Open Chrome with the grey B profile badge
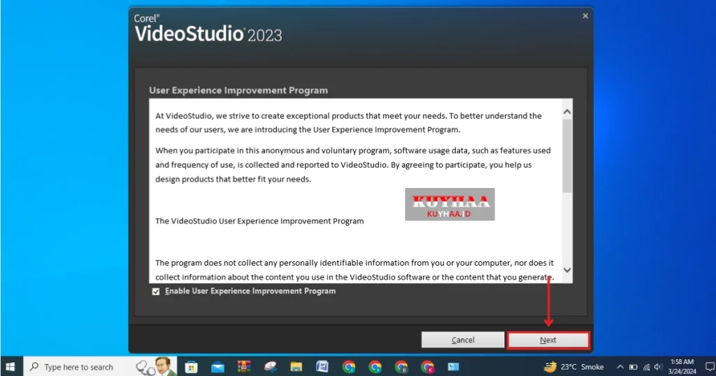This screenshot has height=376, width=716. pos(401,367)
